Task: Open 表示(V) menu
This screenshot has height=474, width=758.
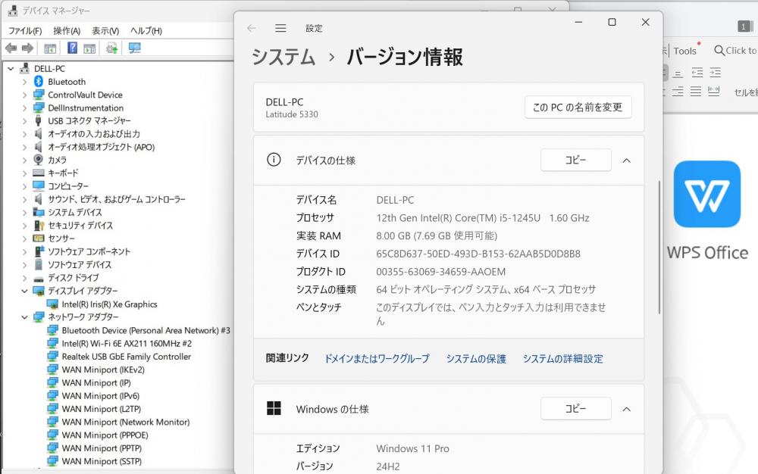Action: point(105,31)
